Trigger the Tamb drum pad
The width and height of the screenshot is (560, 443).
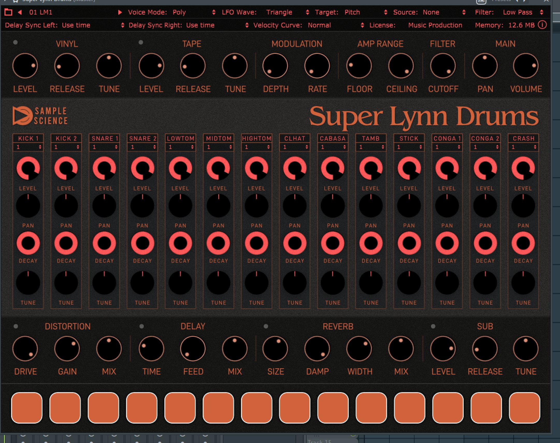tap(371, 408)
